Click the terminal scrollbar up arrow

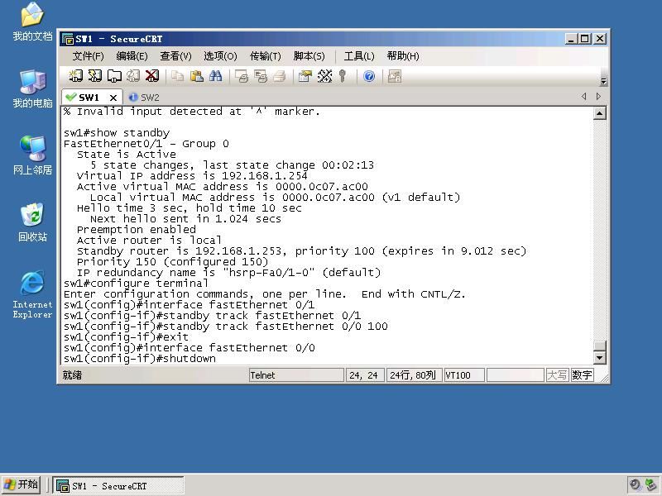(600, 113)
